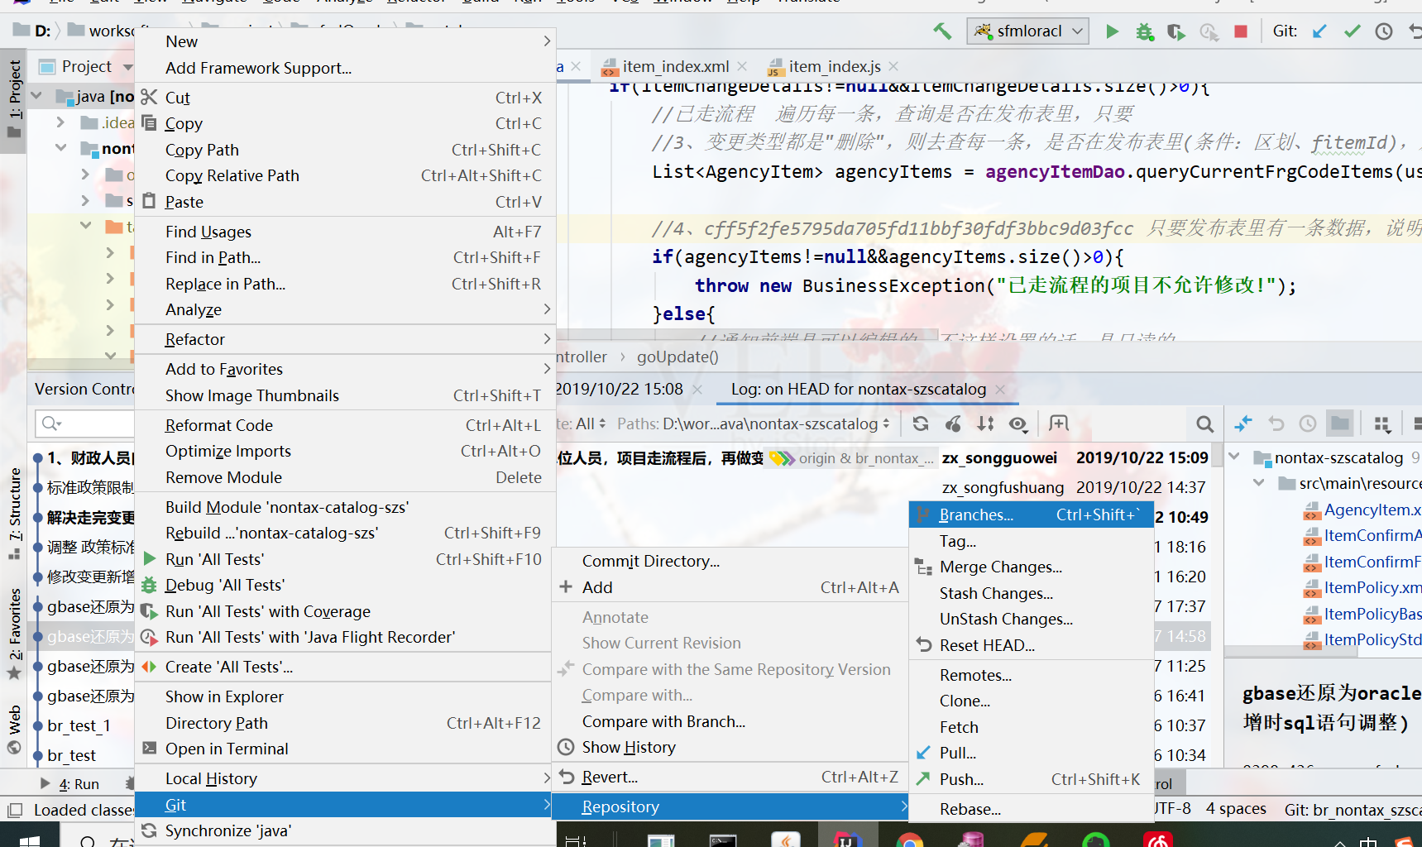Click the 4 spaces indent status entry
This screenshot has height=847, width=1422.
(x=1236, y=808)
